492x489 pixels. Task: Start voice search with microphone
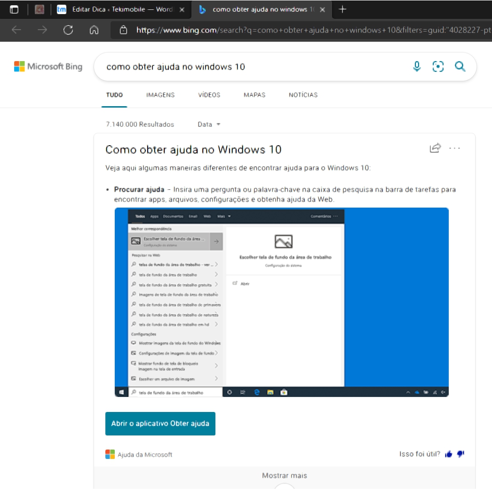(417, 66)
